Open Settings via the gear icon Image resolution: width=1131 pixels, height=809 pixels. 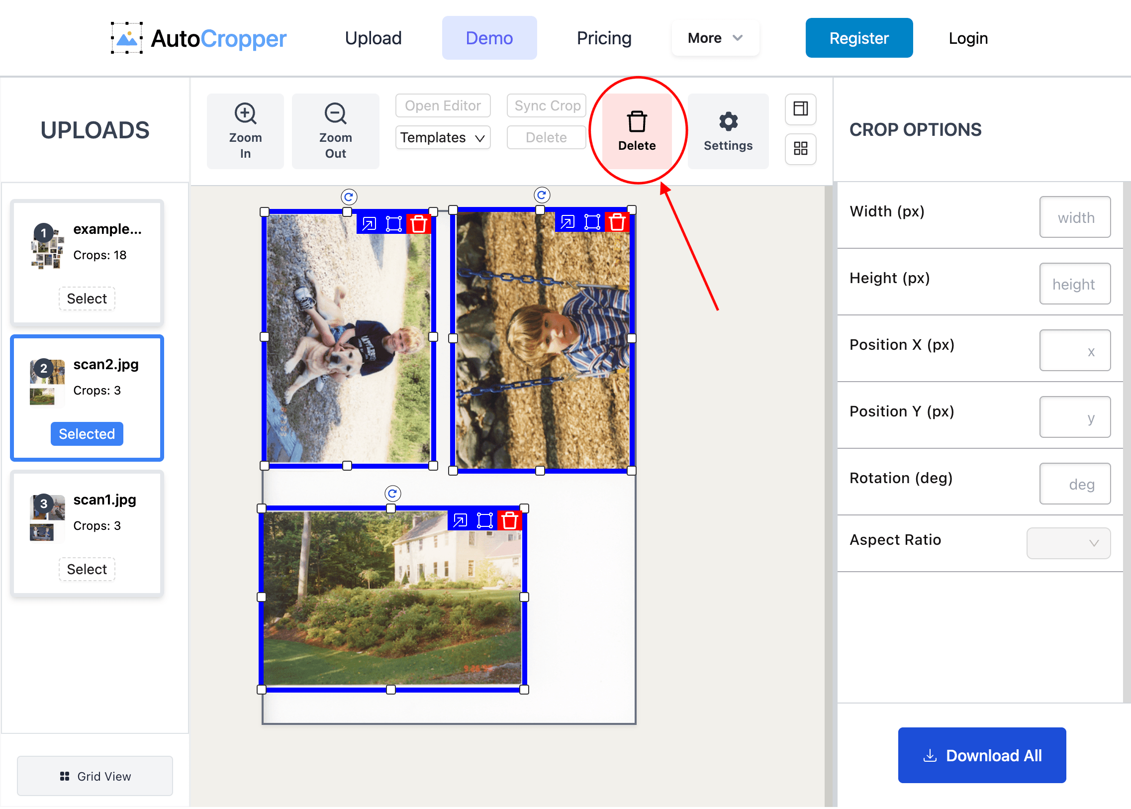728,131
